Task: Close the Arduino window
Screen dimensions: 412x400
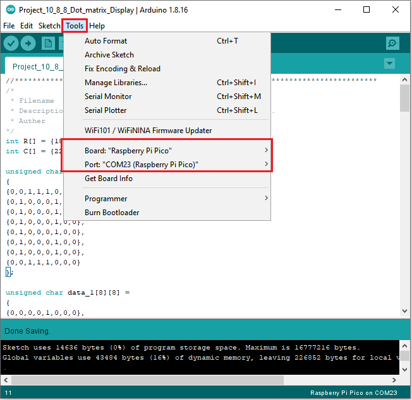Action: (396, 9)
